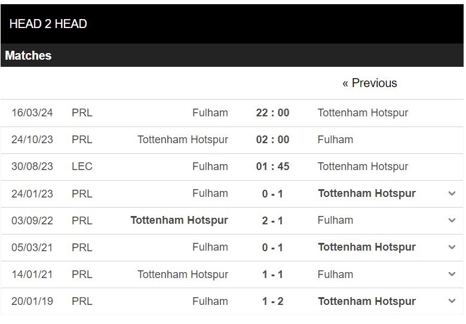Expand the 24/01/23 Fulham match details chevron
466x324 pixels.
(x=452, y=194)
